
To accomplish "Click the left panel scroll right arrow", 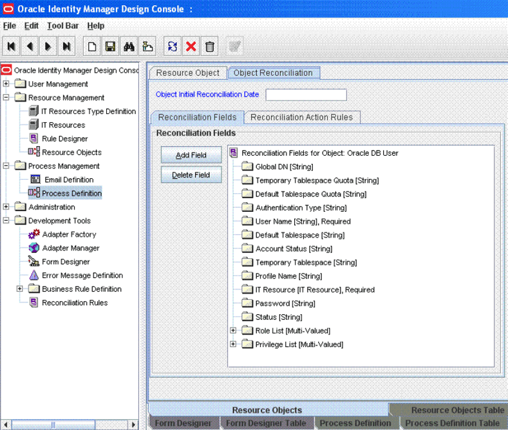I will 133,424.
